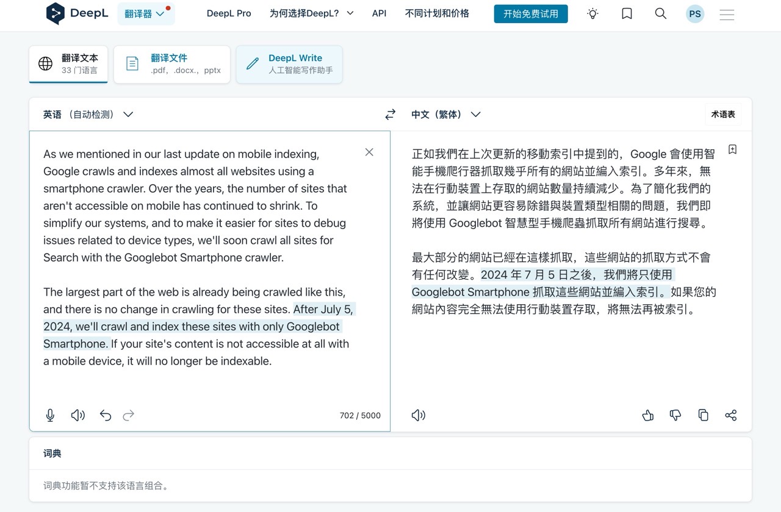Image resolution: width=781 pixels, height=512 pixels.
Task: Click the 词典功能暂不支持该语言组合 notice
Action: click(107, 486)
